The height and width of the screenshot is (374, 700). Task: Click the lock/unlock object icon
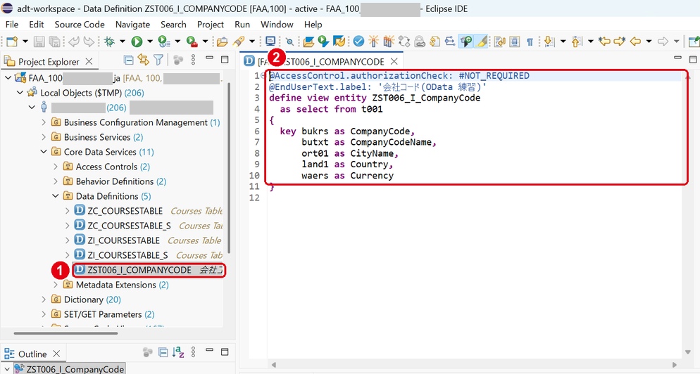coord(420,41)
